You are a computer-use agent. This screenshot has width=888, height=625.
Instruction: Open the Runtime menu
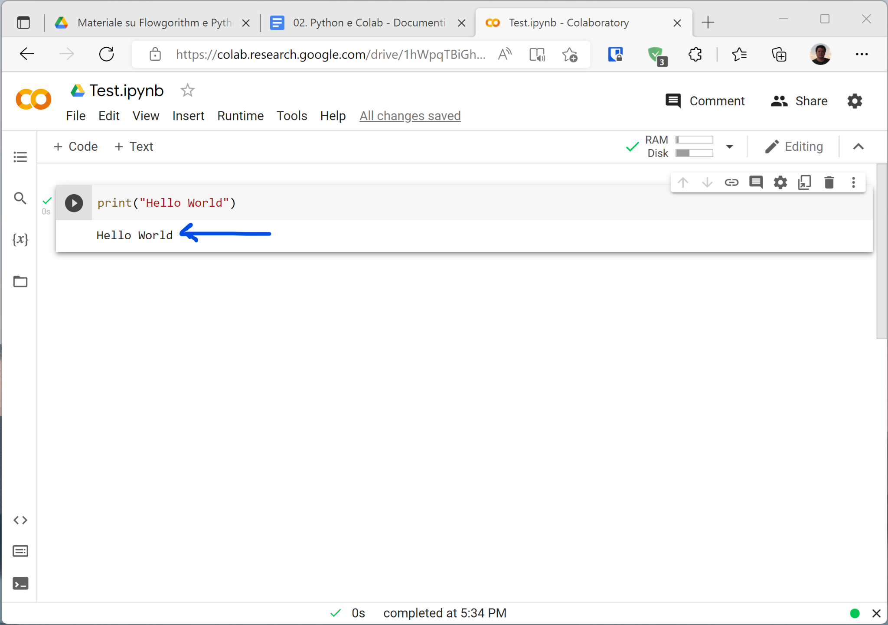(x=240, y=116)
